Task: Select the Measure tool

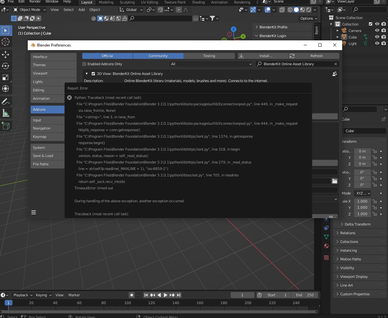Action: click(5, 113)
